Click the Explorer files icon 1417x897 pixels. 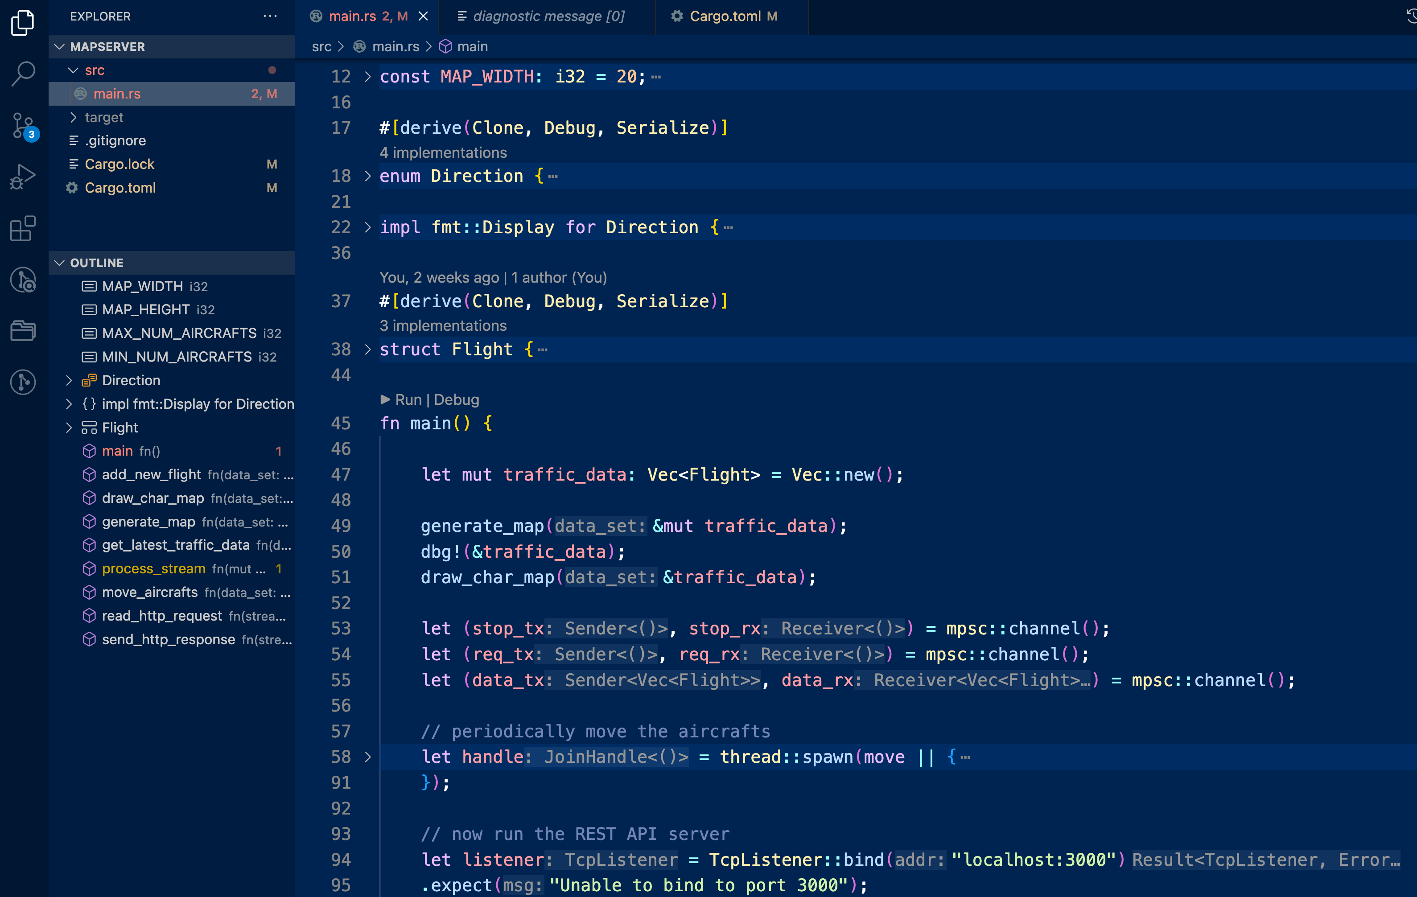pyautogui.click(x=24, y=22)
